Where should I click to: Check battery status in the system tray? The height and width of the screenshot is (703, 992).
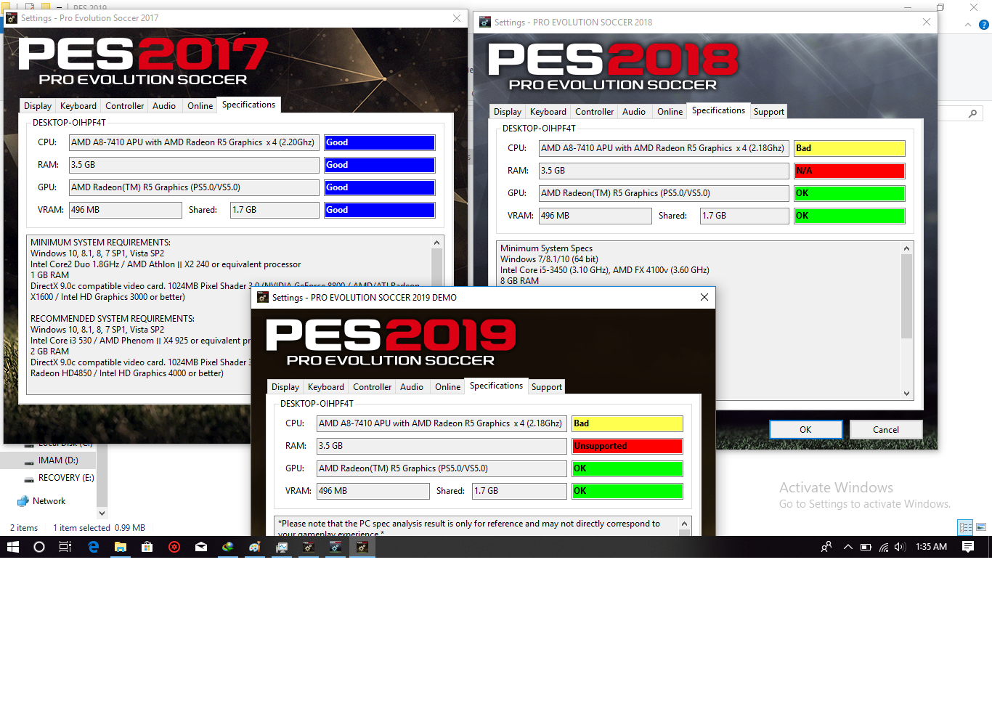(x=864, y=547)
